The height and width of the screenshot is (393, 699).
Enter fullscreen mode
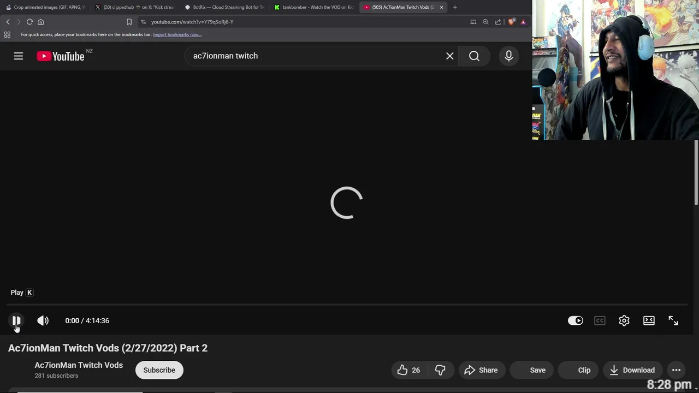(x=673, y=320)
